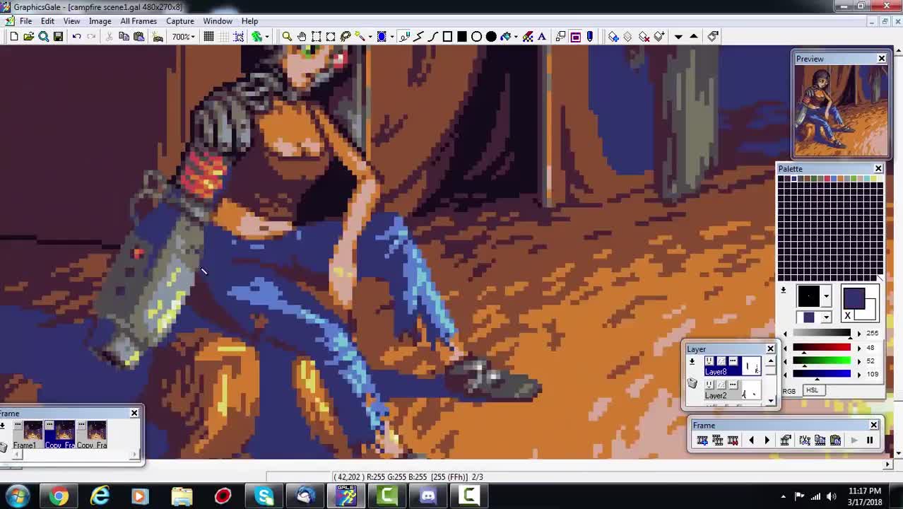Adjust the green channel slider
The width and height of the screenshot is (903, 509).
tap(822, 361)
